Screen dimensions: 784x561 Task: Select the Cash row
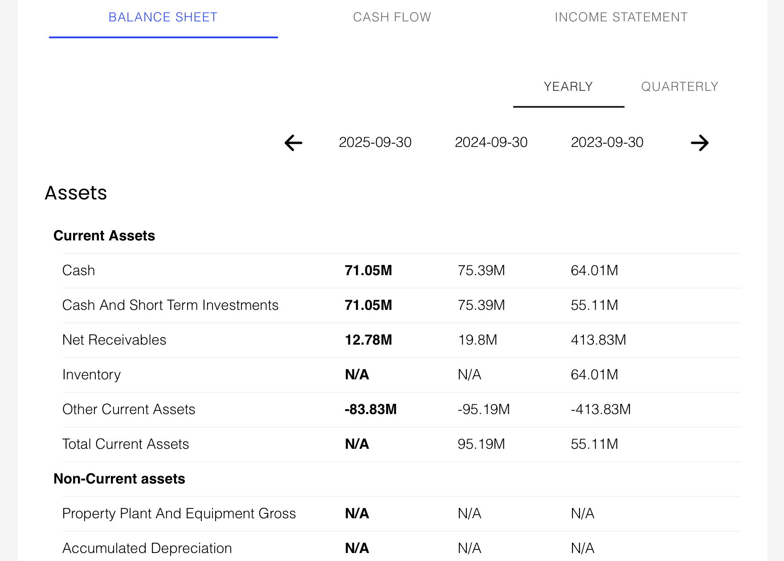pos(79,270)
